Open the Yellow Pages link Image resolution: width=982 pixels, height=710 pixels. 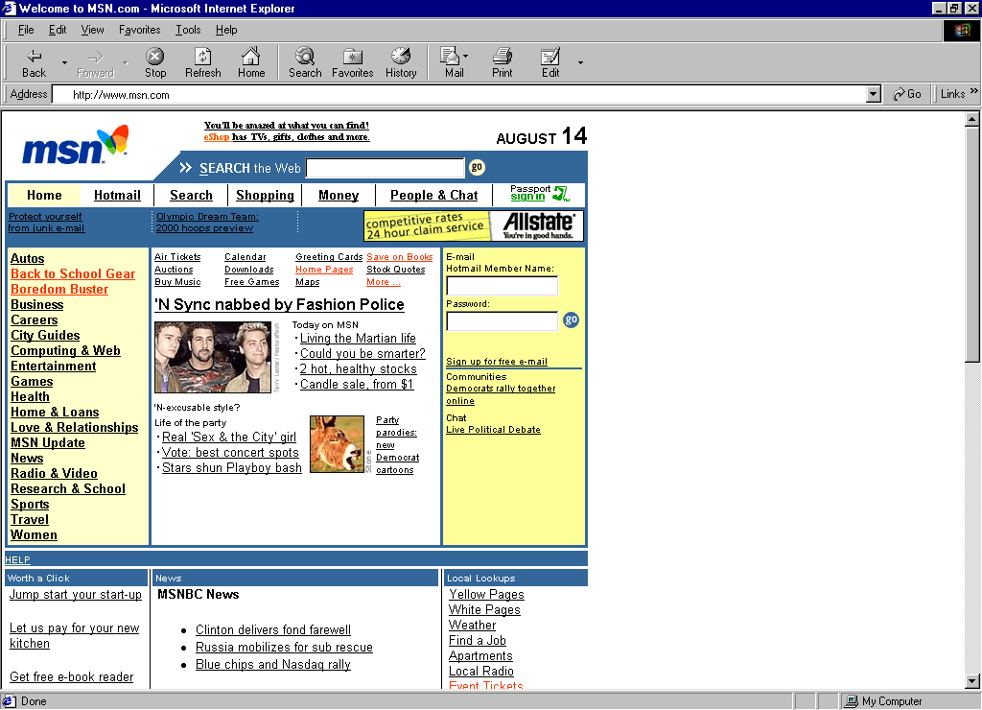click(486, 595)
